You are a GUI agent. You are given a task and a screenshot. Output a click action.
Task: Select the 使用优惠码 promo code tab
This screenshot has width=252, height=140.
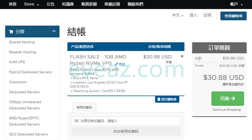click(84, 107)
